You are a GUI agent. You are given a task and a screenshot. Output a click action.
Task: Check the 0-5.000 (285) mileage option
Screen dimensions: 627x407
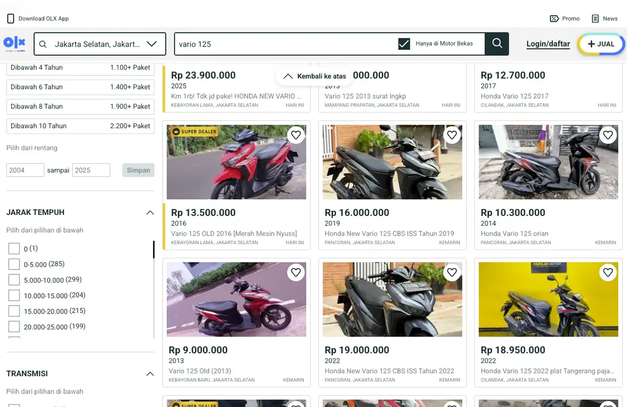(x=14, y=264)
